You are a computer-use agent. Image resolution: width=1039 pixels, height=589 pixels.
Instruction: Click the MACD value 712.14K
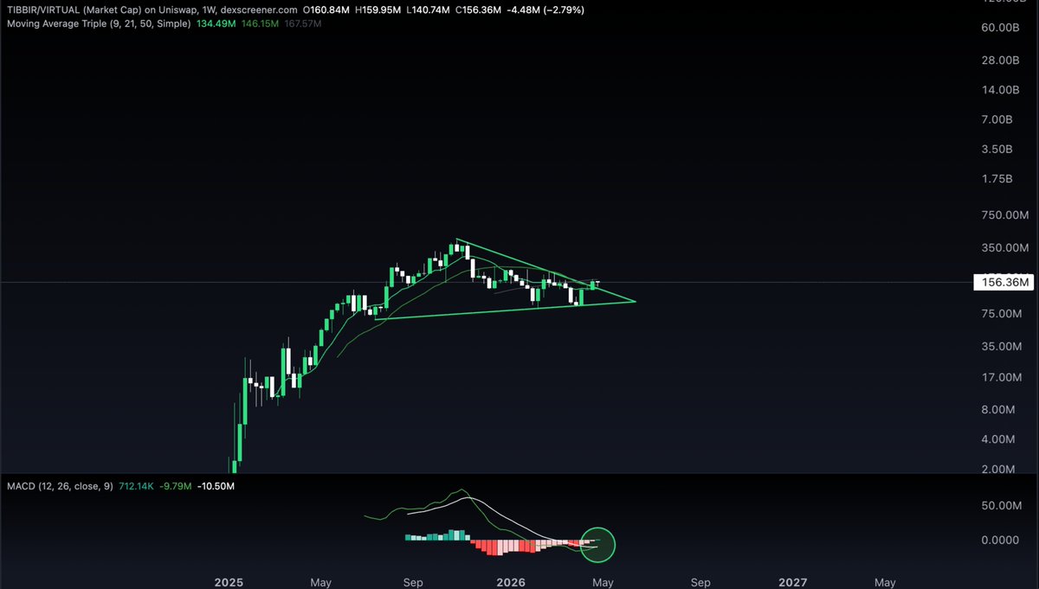(x=137, y=486)
